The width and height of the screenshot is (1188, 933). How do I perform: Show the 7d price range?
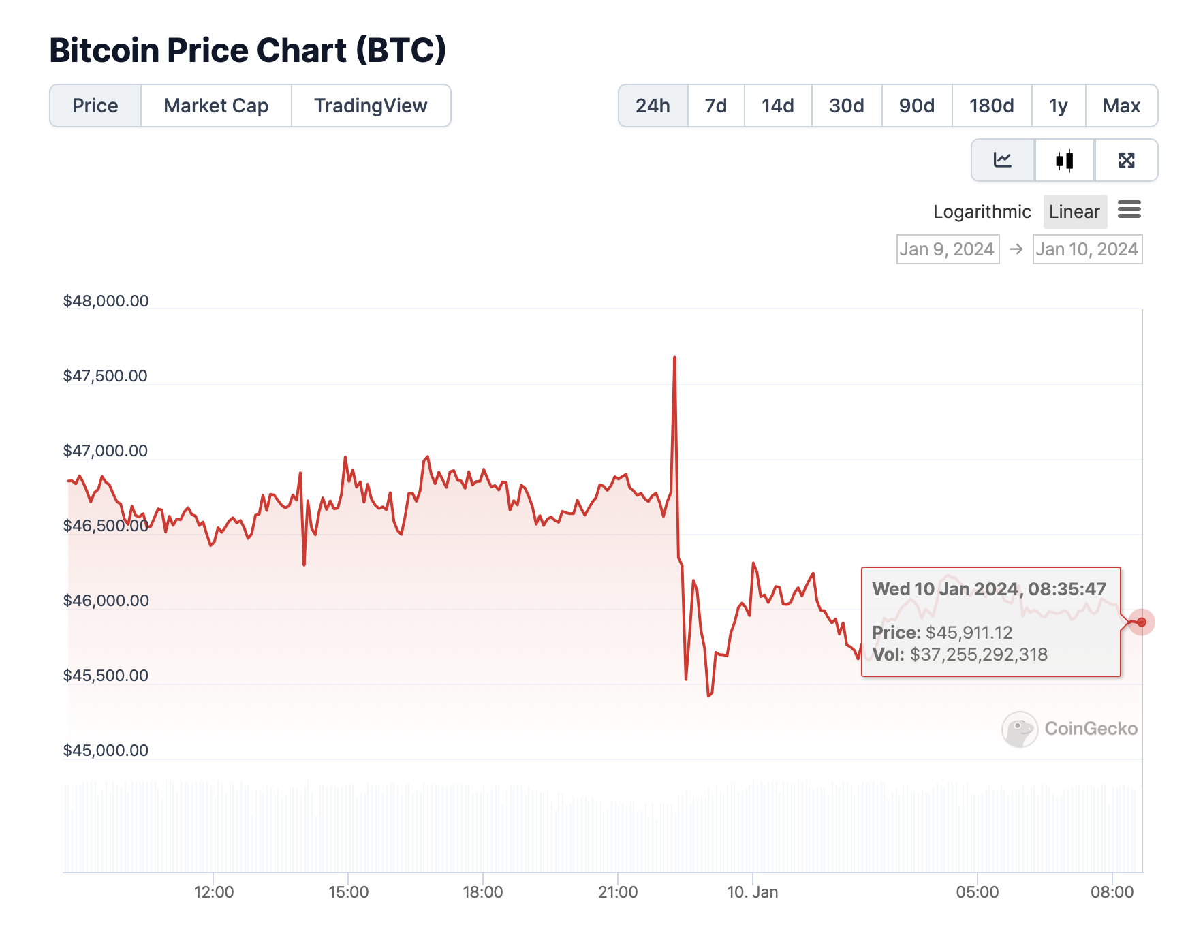tap(716, 106)
